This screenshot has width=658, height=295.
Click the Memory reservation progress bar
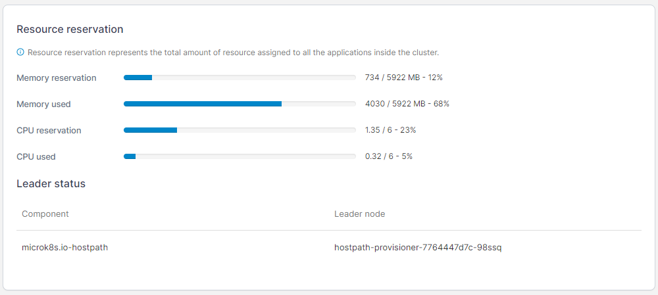point(240,78)
